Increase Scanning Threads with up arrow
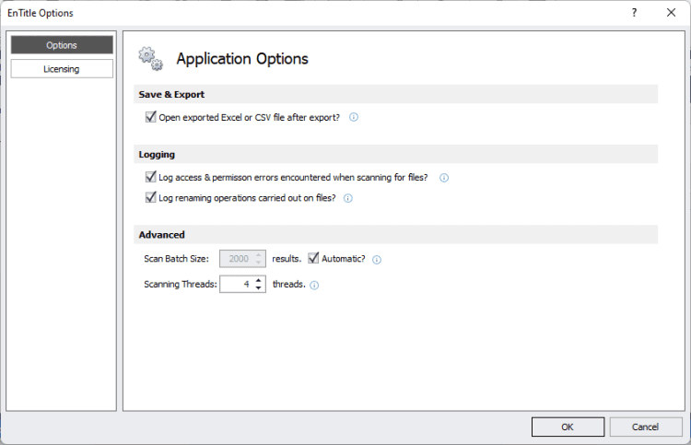691x445 pixels. [259, 280]
